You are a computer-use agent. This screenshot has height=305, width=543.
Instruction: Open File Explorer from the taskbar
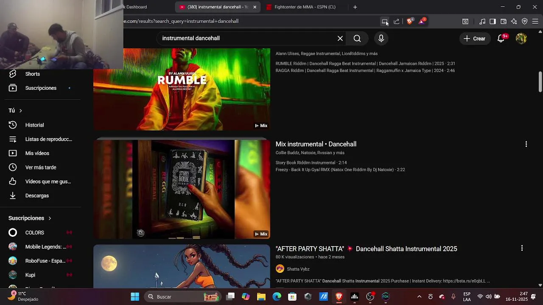pyautogui.click(x=261, y=297)
